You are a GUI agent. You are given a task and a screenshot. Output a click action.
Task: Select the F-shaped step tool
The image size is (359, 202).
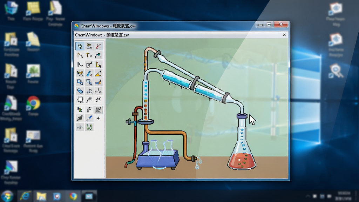pos(89,110)
